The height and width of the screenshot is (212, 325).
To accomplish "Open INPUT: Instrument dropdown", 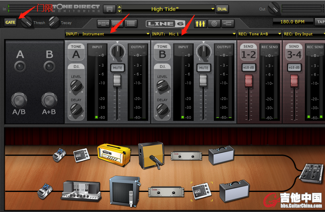I will pos(108,34).
